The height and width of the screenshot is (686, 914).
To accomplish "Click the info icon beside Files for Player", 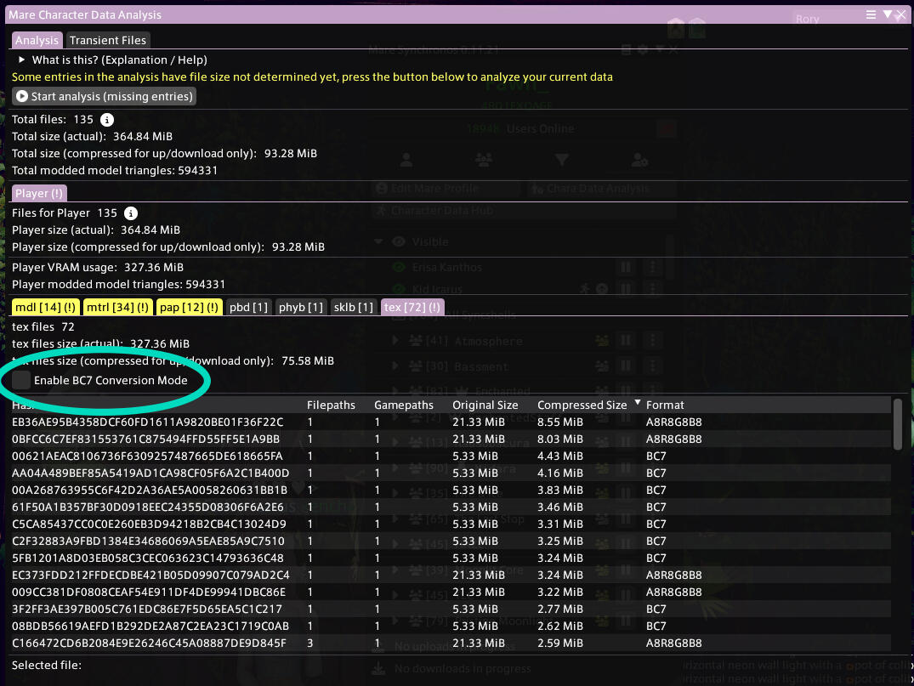I will point(131,213).
